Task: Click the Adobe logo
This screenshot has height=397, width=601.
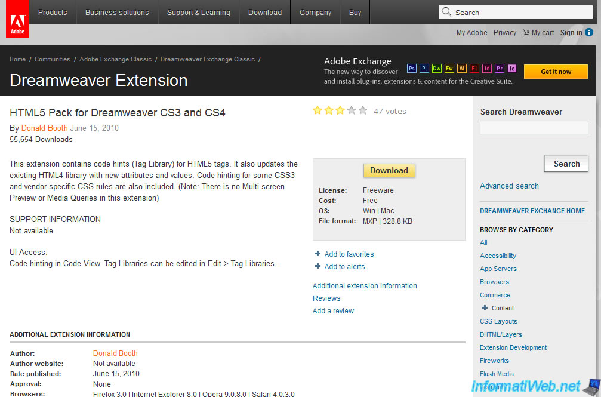Action: point(17,19)
